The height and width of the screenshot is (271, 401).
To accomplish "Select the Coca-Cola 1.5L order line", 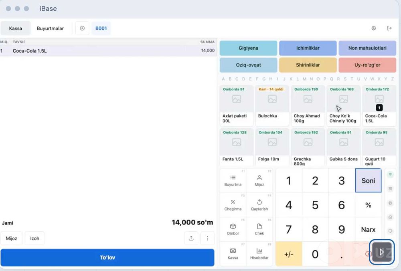I will [x=107, y=51].
